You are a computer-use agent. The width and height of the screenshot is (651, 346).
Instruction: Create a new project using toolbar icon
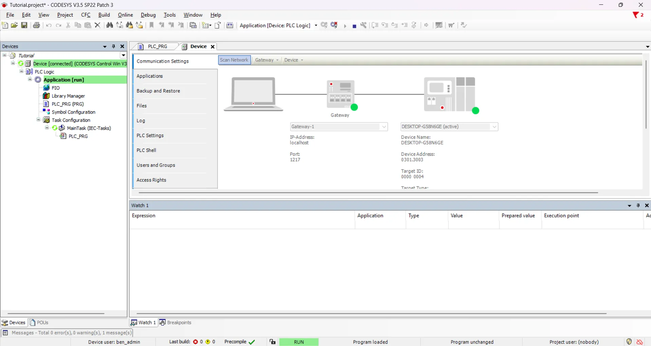(5, 25)
